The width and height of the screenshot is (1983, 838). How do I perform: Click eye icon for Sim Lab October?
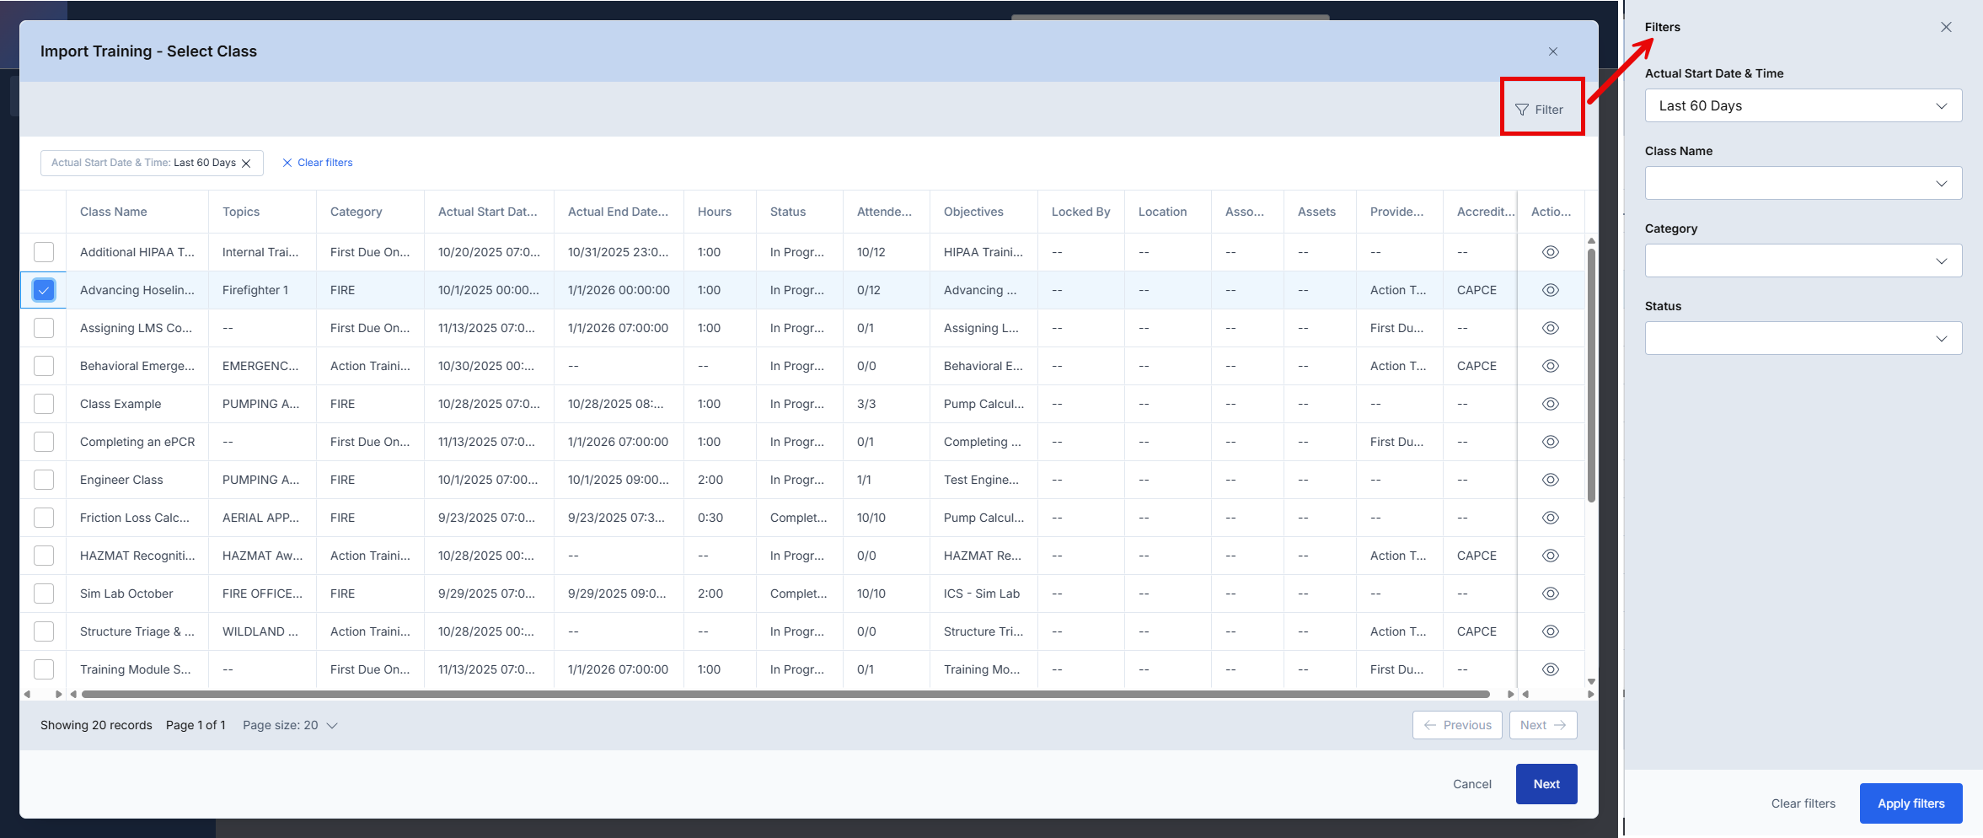click(1550, 594)
